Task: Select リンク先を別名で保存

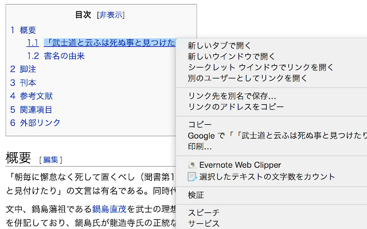Action: [232, 96]
